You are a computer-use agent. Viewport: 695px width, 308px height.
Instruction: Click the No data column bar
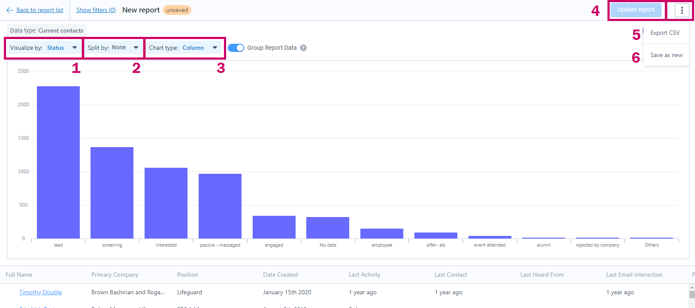coord(328,228)
